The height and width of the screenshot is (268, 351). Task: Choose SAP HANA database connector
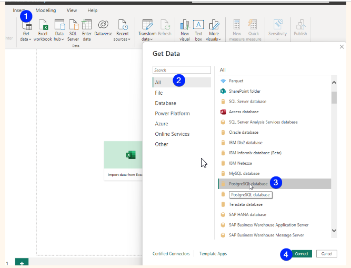point(275,214)
